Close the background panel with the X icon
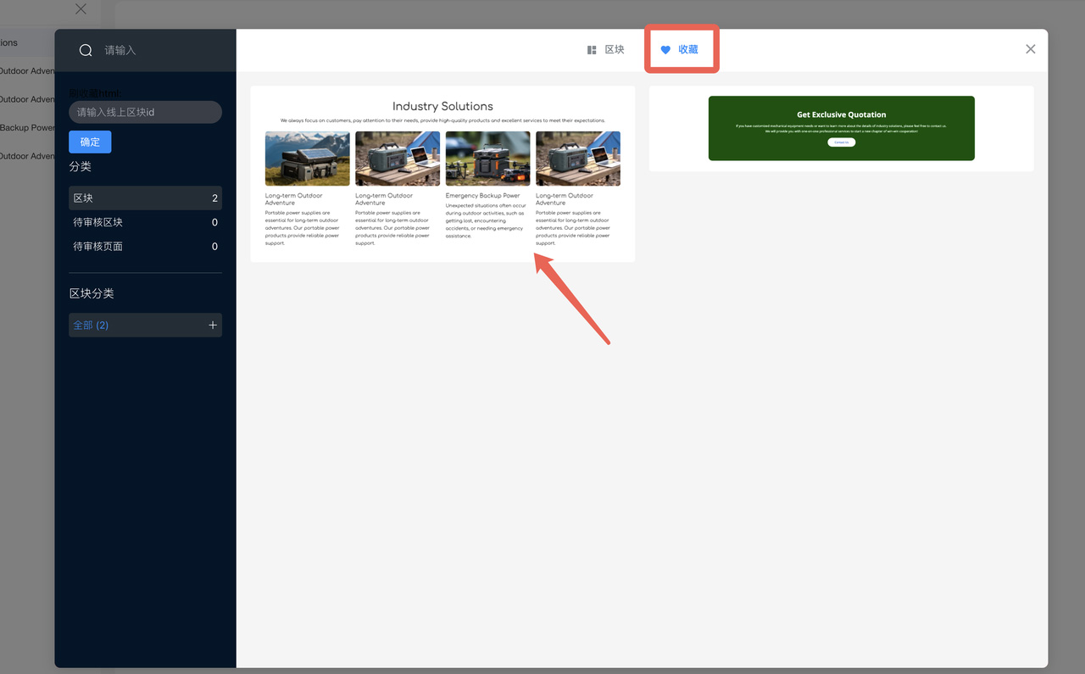Screen dimensions: 1085x674 point(81,8)
